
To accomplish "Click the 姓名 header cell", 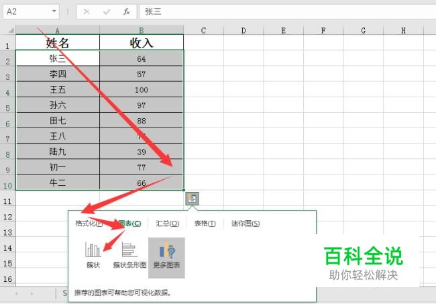I will coord(58,42).
